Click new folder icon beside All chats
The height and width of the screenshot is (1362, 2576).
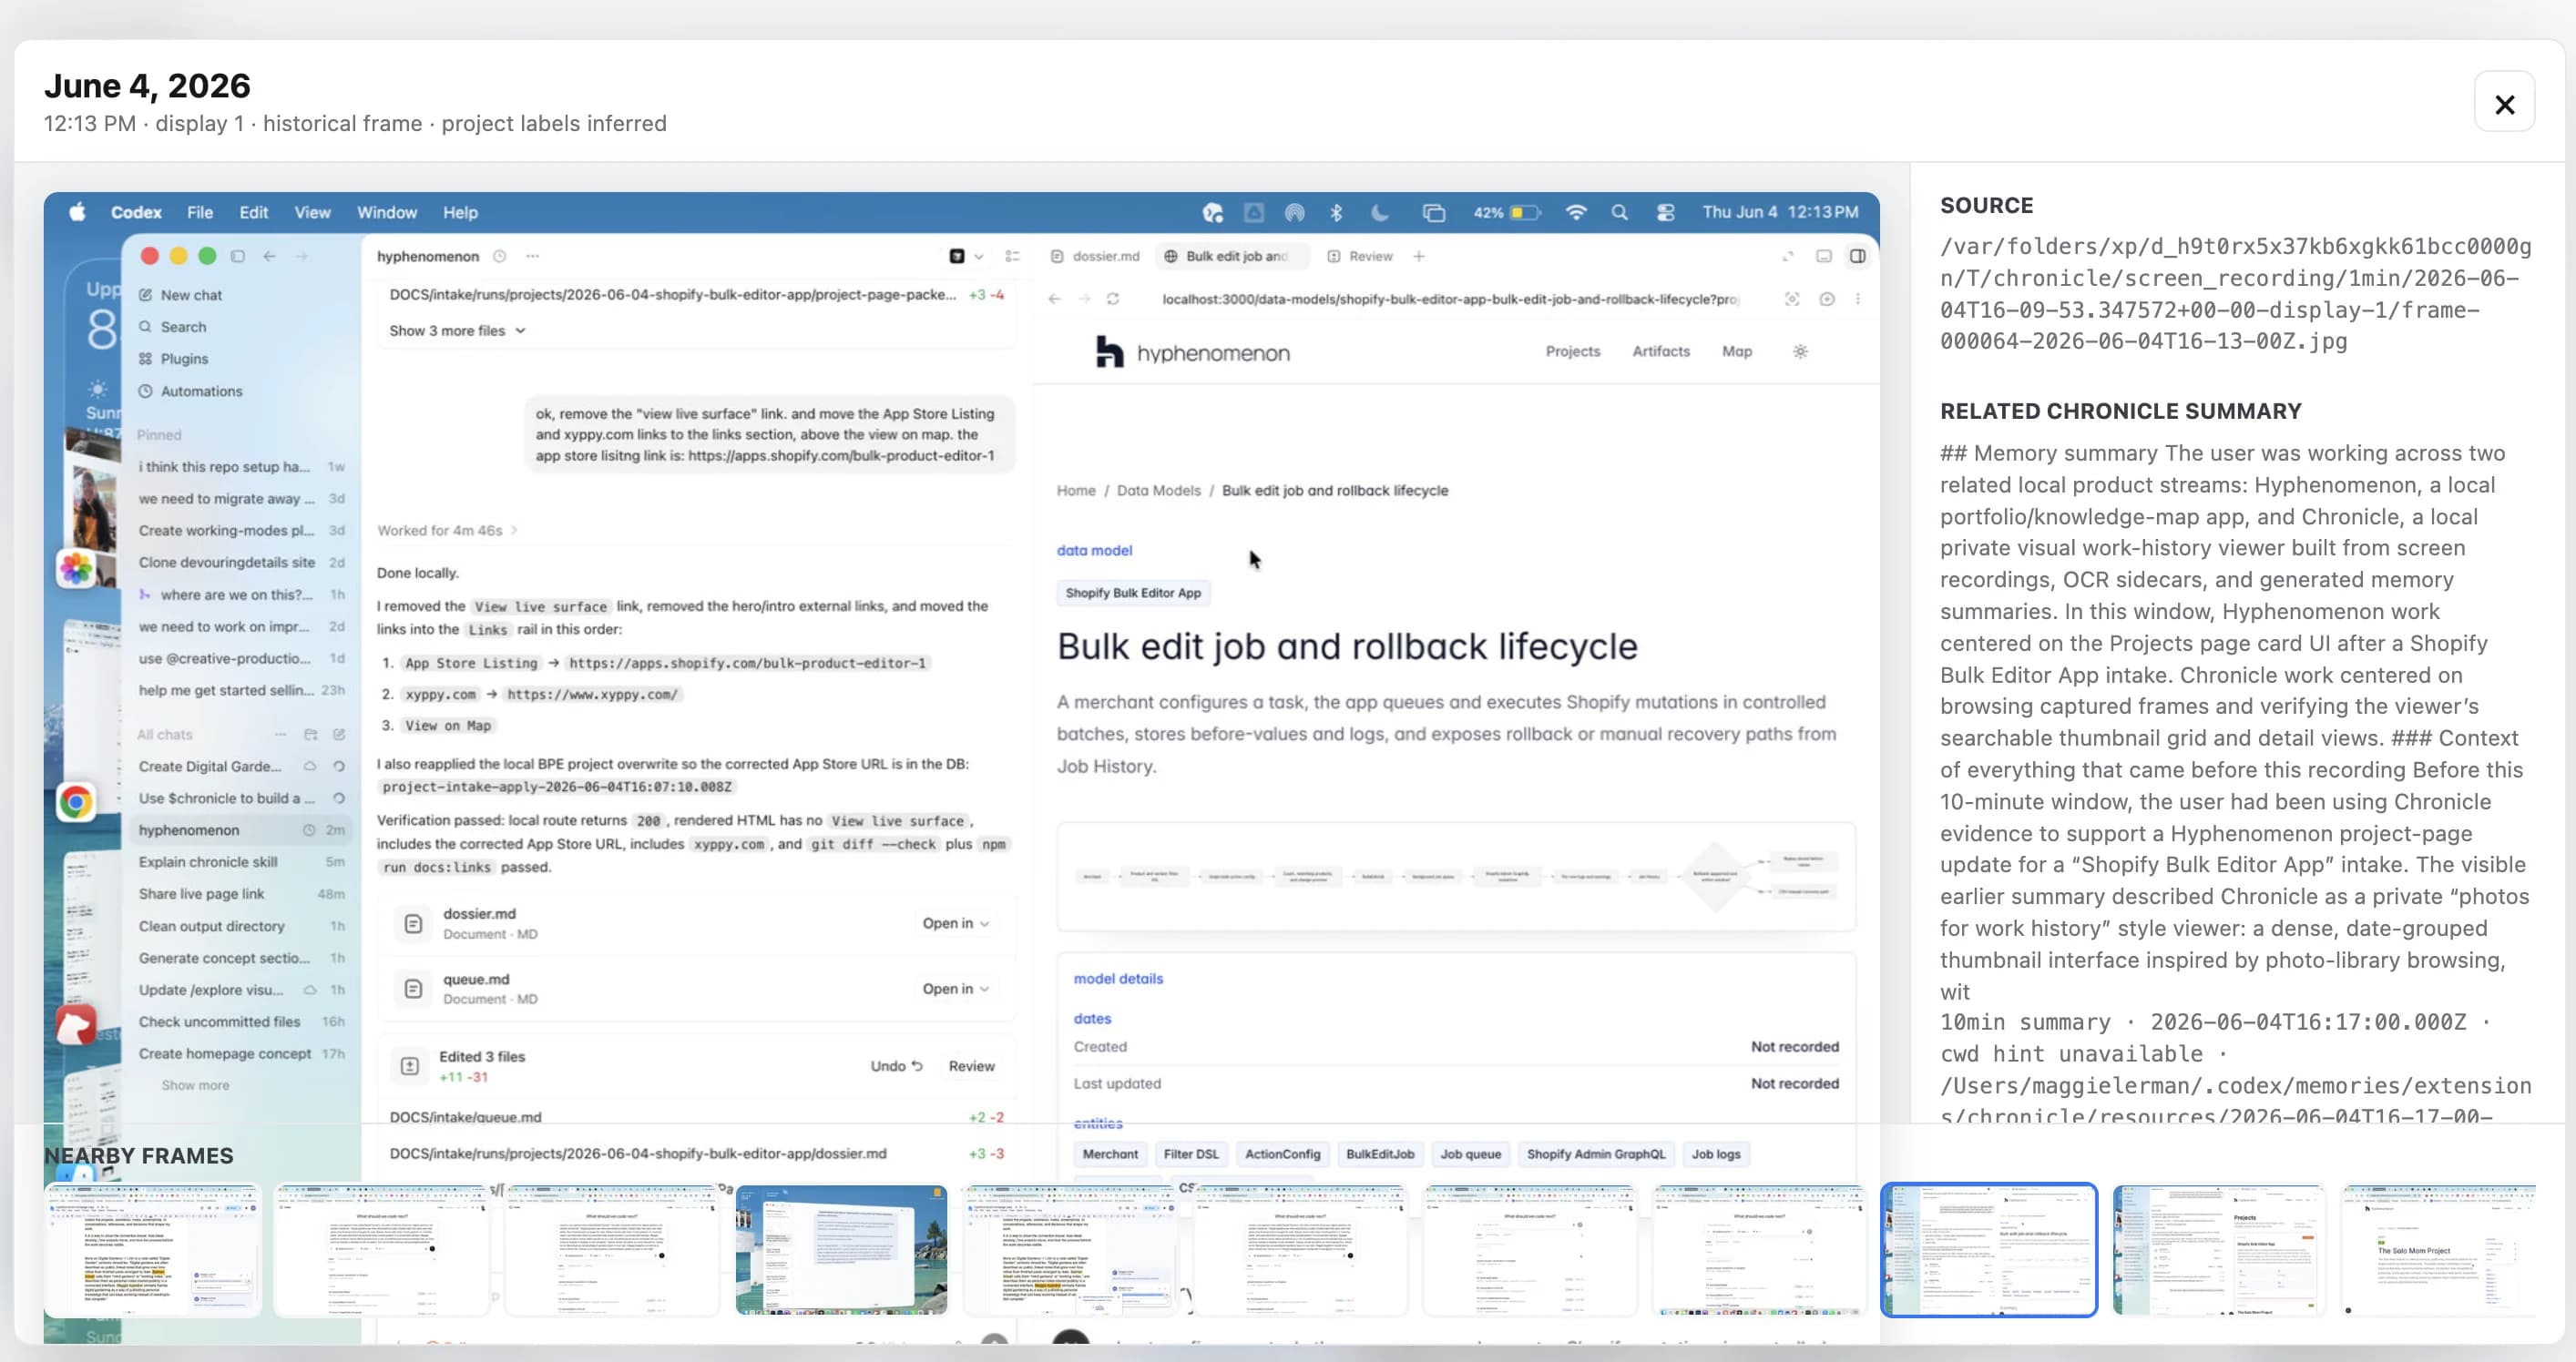tap(310, 735)
